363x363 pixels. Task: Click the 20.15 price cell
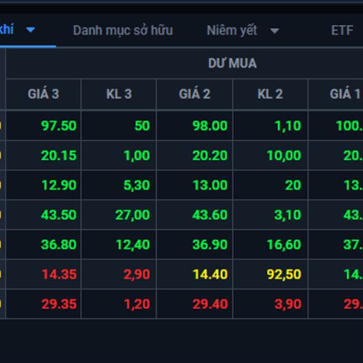click(x=44, y=155)
